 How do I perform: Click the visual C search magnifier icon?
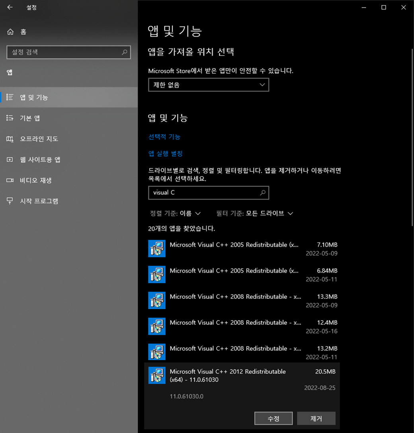[x=263, y=193]
